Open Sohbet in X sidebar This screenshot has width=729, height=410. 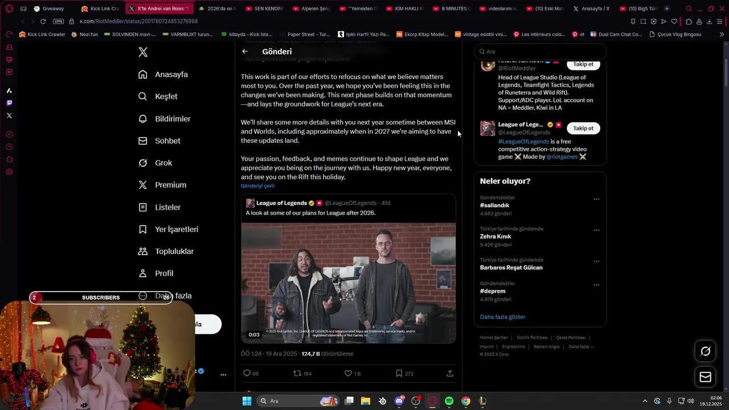[159, 141]
